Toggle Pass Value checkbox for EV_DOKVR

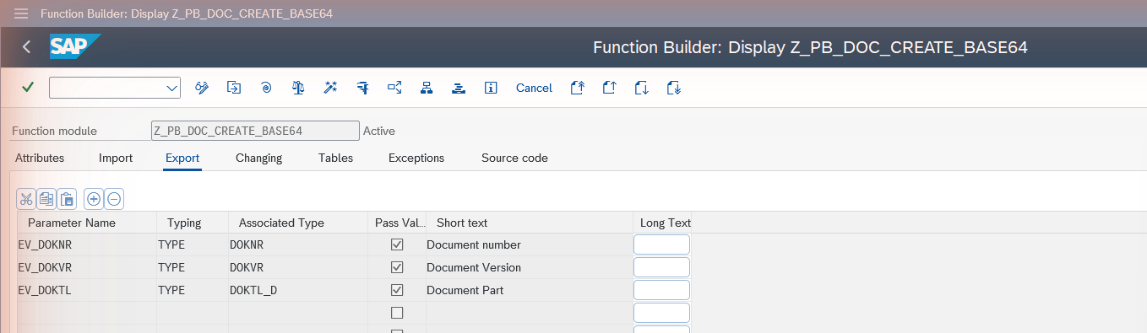click(397, 267)
